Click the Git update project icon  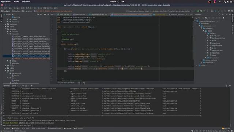(215, 11)
